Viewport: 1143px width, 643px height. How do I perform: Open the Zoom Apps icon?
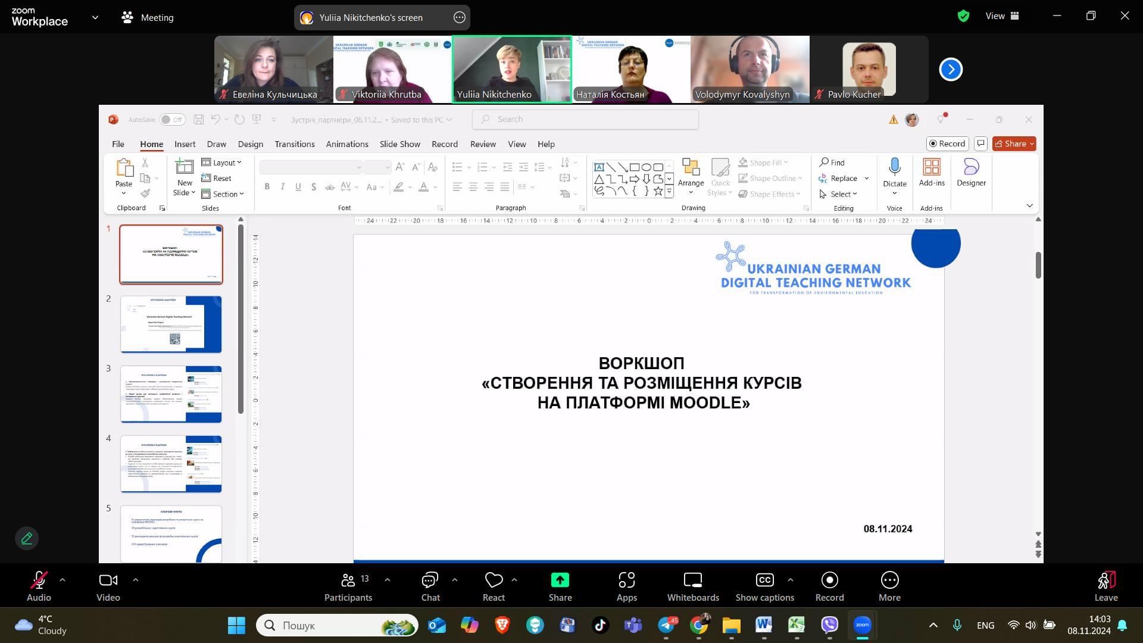[627, 580]
